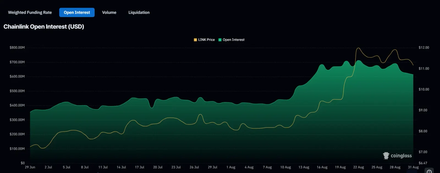Click the Chainlink Open Interest (USD) title
Viewport: 440px width, 173px height.
coord(44,27)
